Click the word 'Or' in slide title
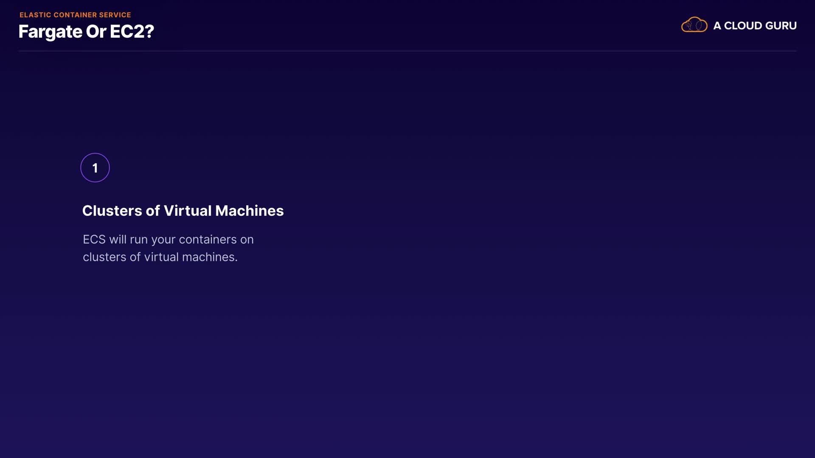 (x=96, y=32)
